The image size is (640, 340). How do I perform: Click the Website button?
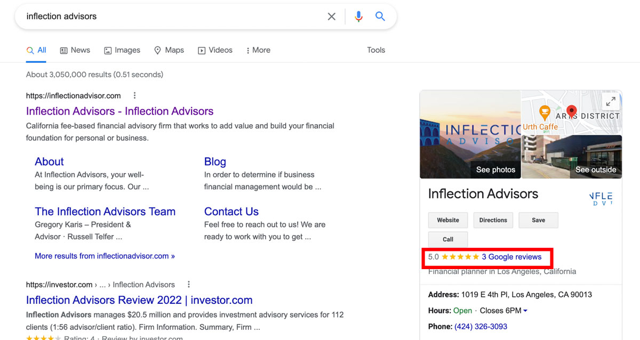448,220
